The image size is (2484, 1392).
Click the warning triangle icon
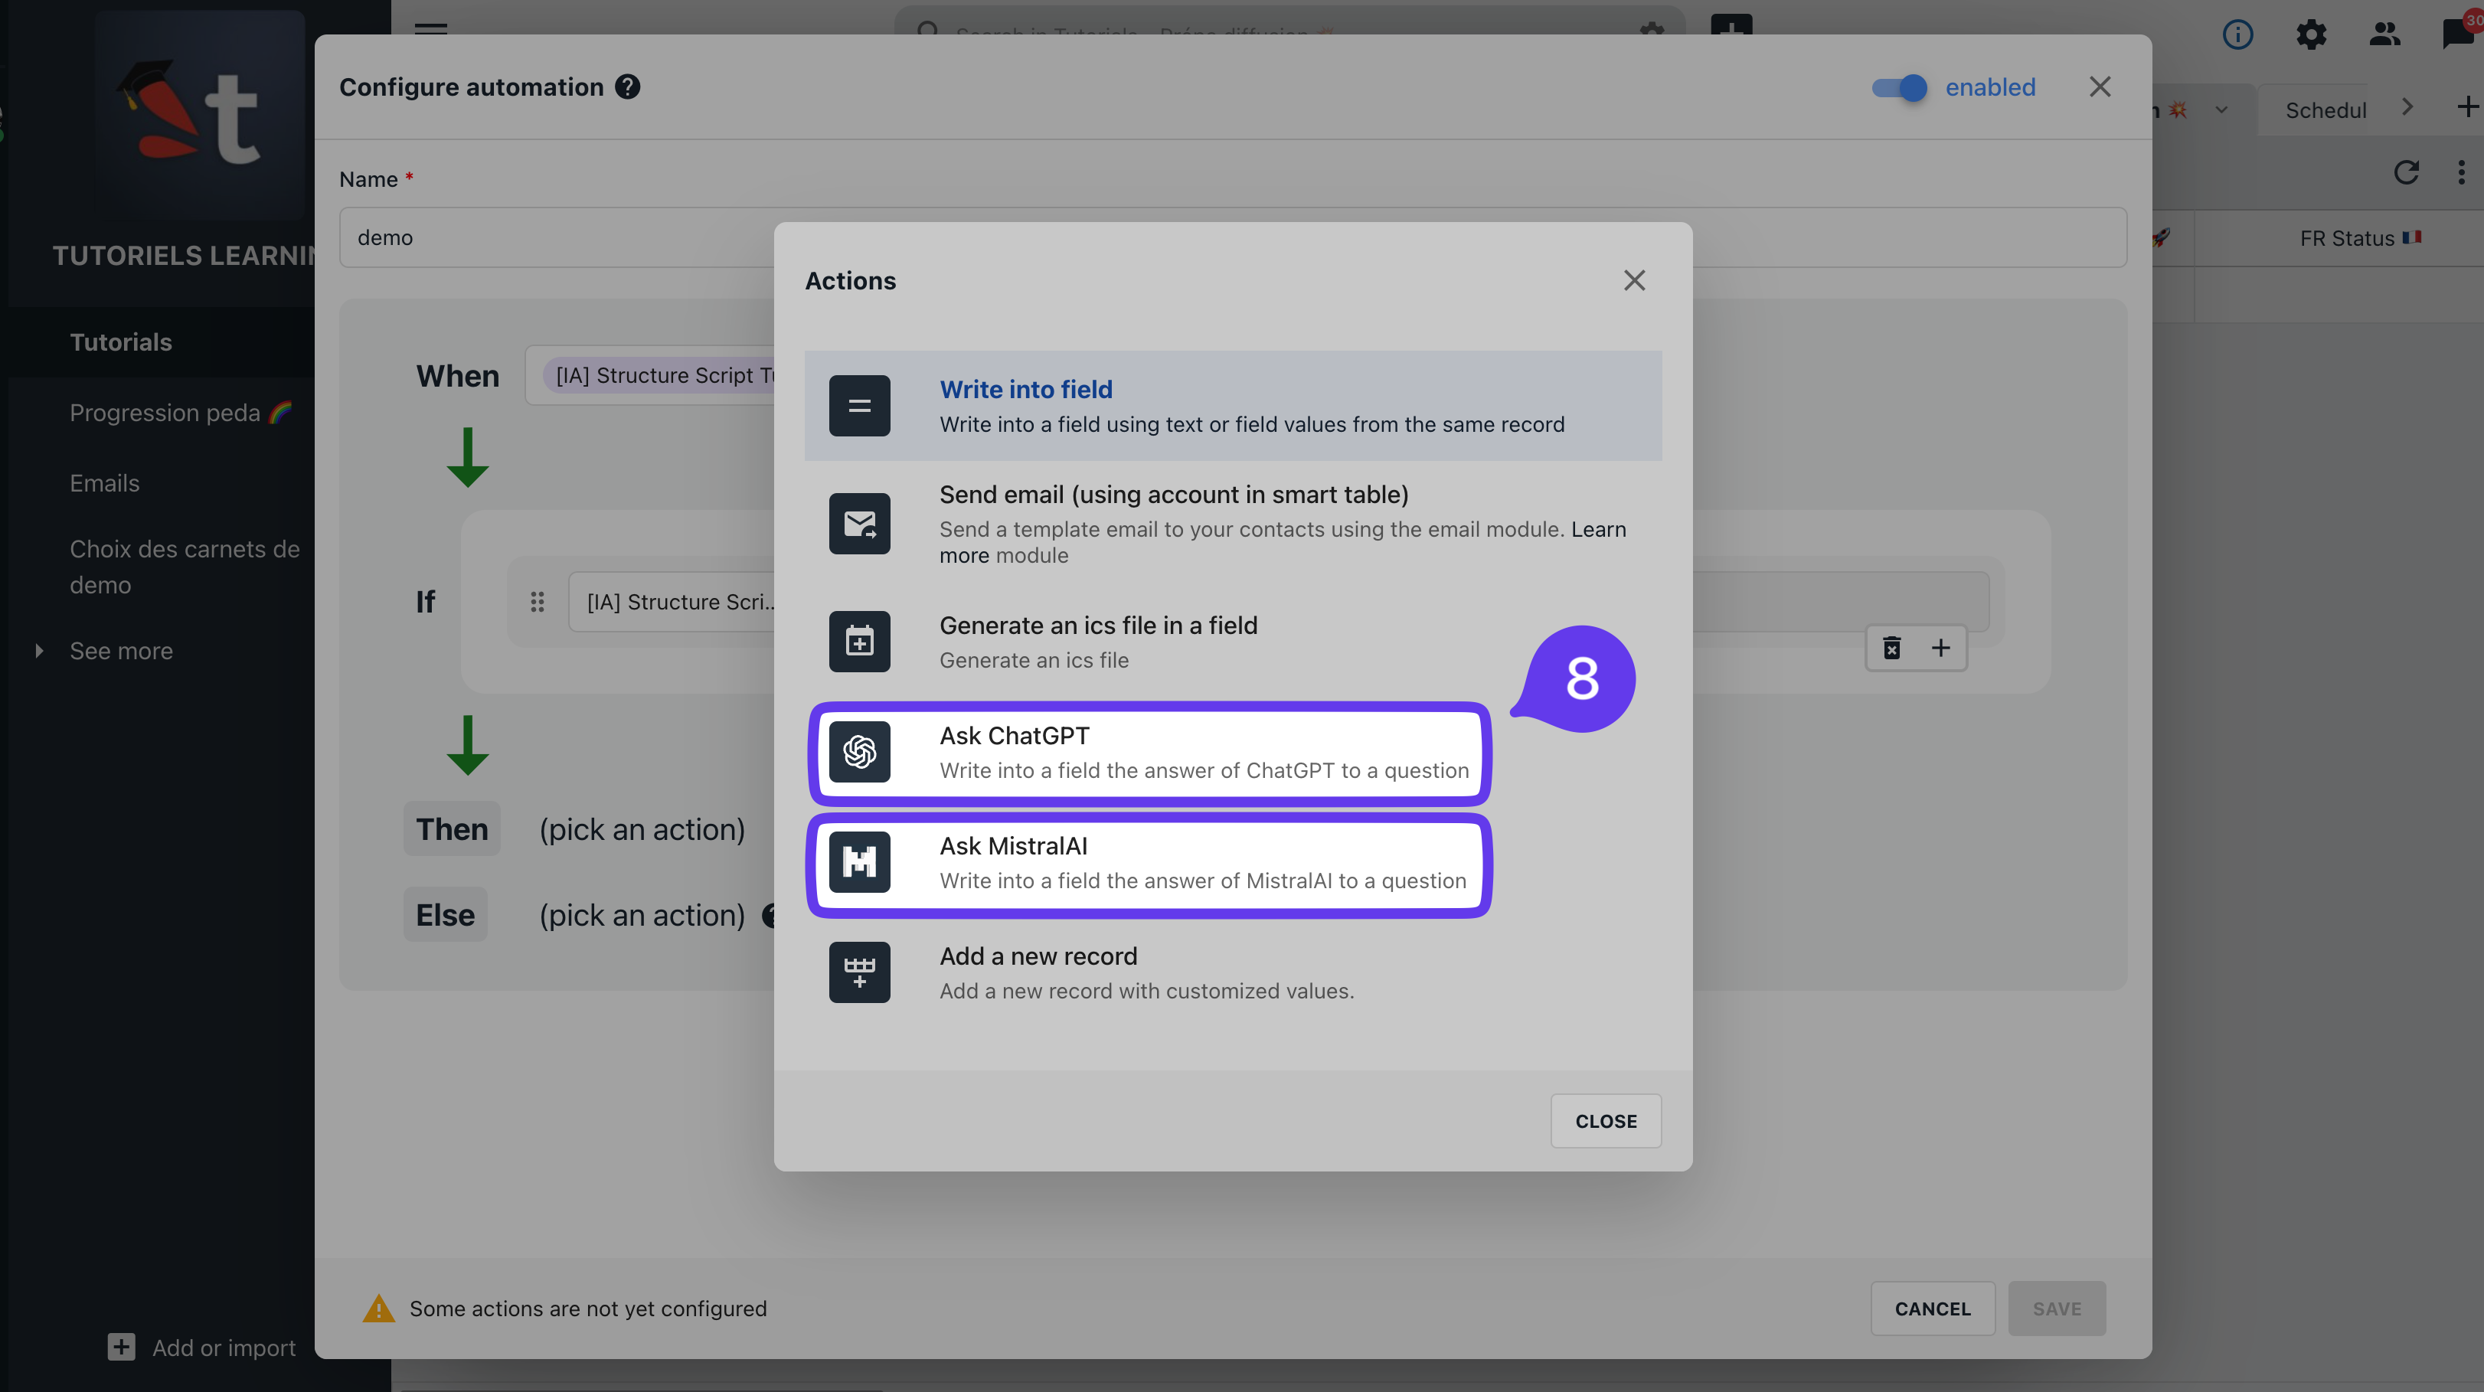(378, 1308)
